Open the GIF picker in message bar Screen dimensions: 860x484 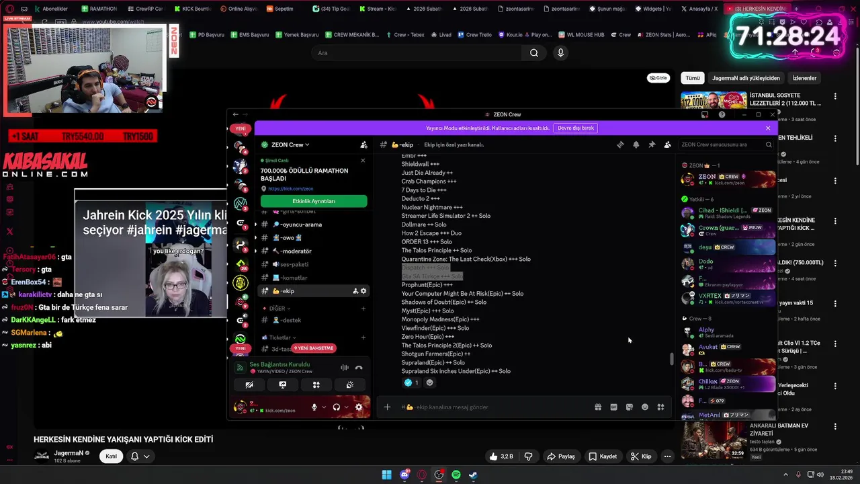coord(613,407)
